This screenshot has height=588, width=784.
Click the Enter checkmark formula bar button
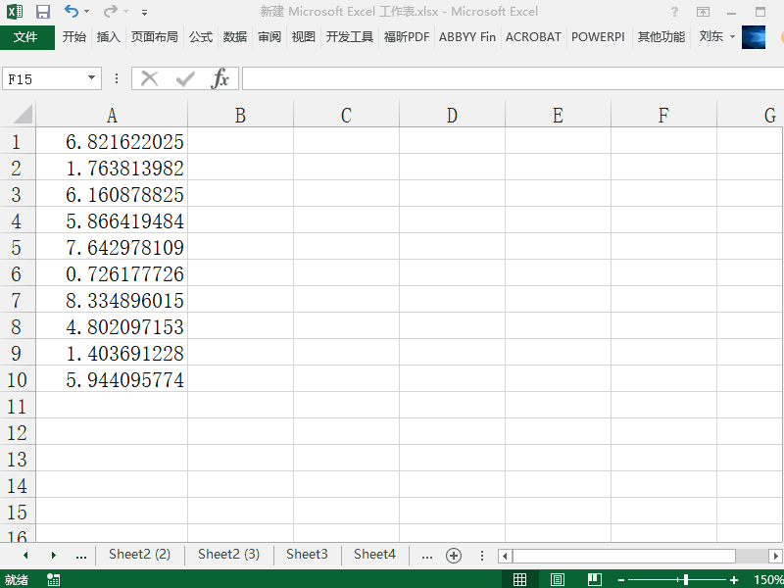[185, 78]
